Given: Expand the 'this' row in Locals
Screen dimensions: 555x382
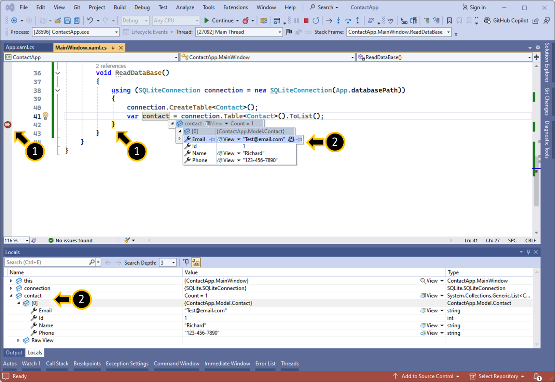Looking at the screenshot, I should pyautogui.click(x=11, y=281).
